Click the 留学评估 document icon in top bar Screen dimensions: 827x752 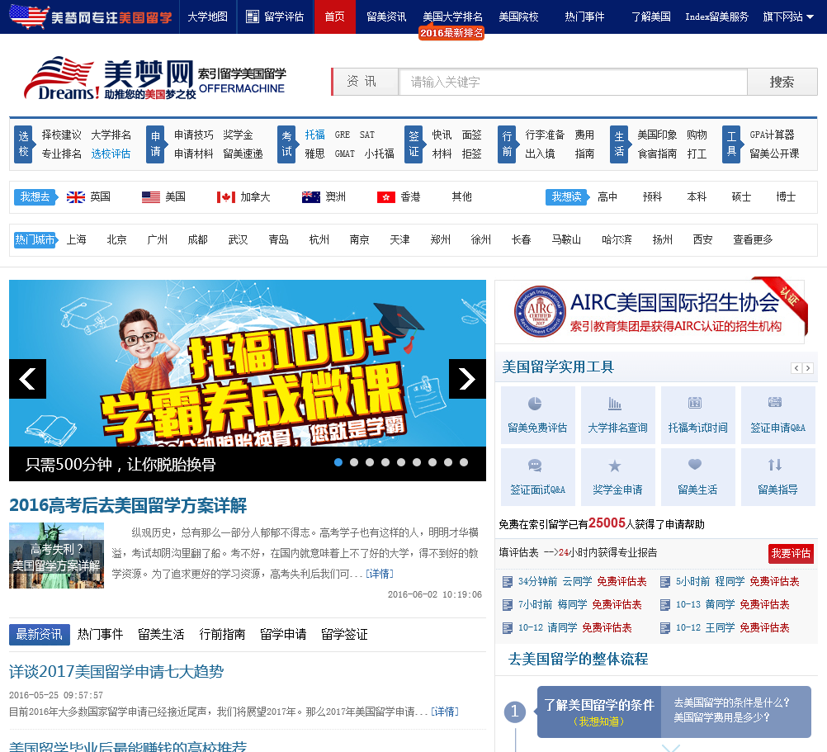click(253, 17)
